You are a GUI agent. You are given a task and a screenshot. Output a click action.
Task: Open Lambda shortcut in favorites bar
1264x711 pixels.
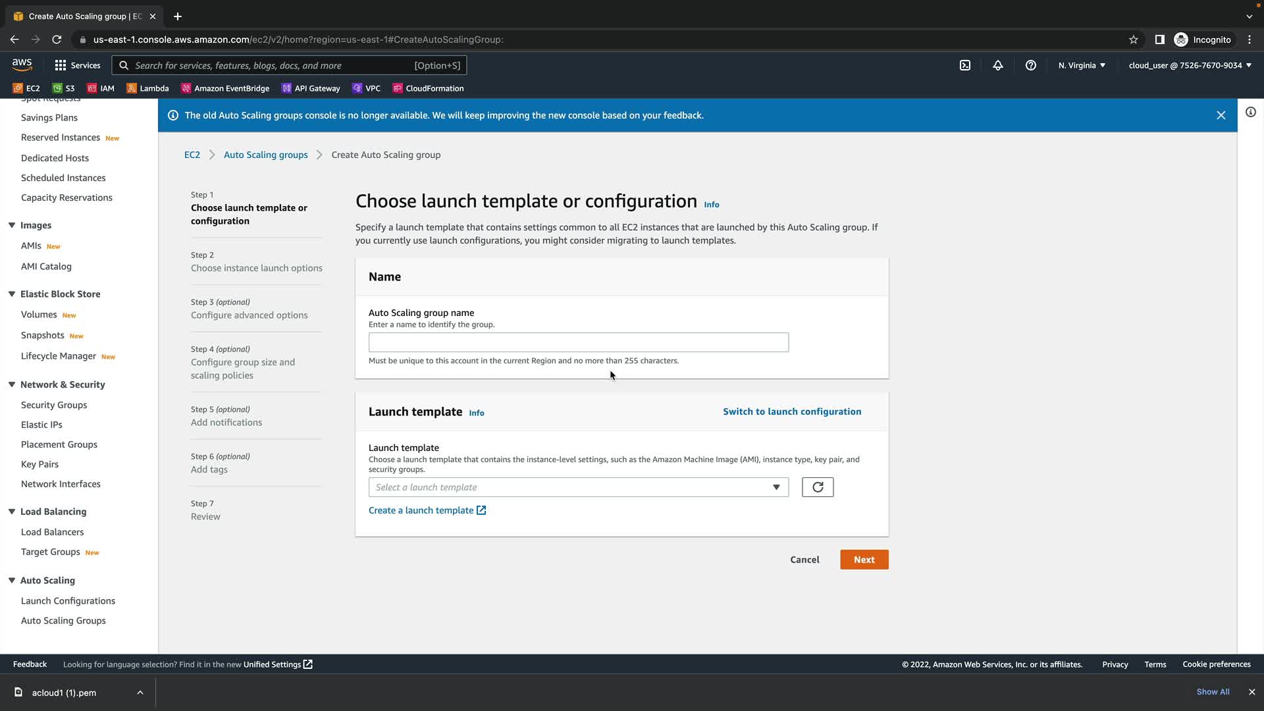pyautogui.click(x=147, y=88)
